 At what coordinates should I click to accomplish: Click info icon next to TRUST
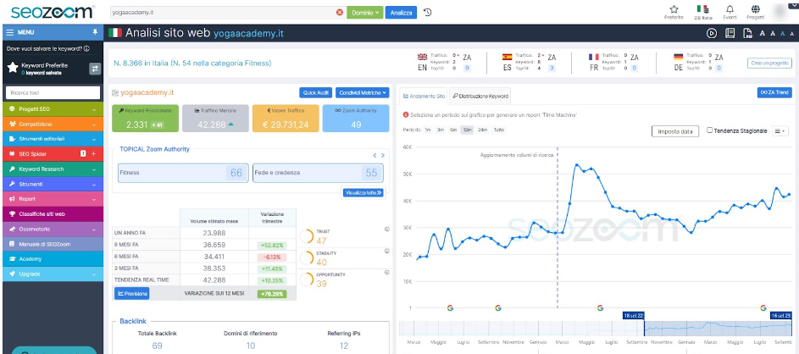tap(386, 230)
